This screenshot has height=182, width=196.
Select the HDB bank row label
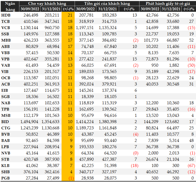tap(6, 15)
